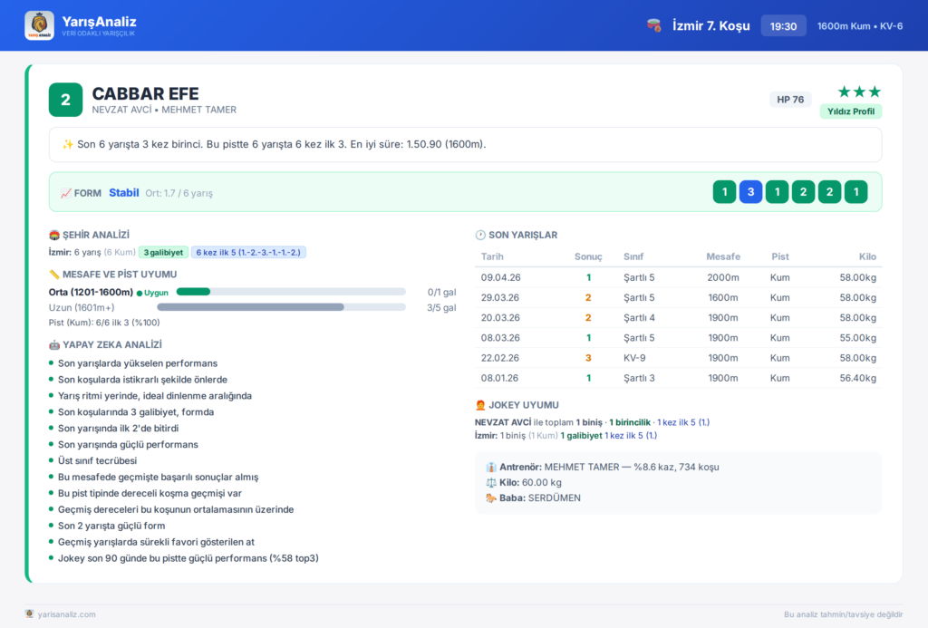Select the 19:30 race time badge
Screen dimensions: 928x628
(783, 26)
